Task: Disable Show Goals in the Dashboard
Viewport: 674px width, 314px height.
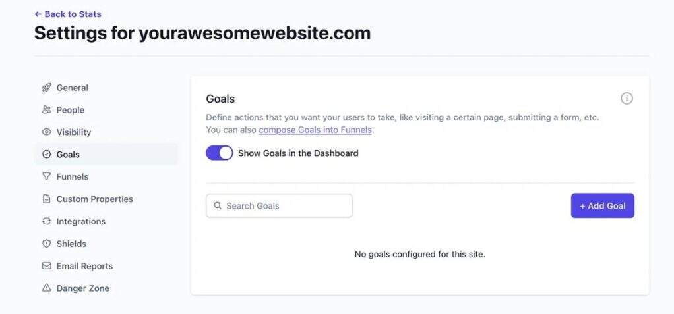Action: point(220,153)
